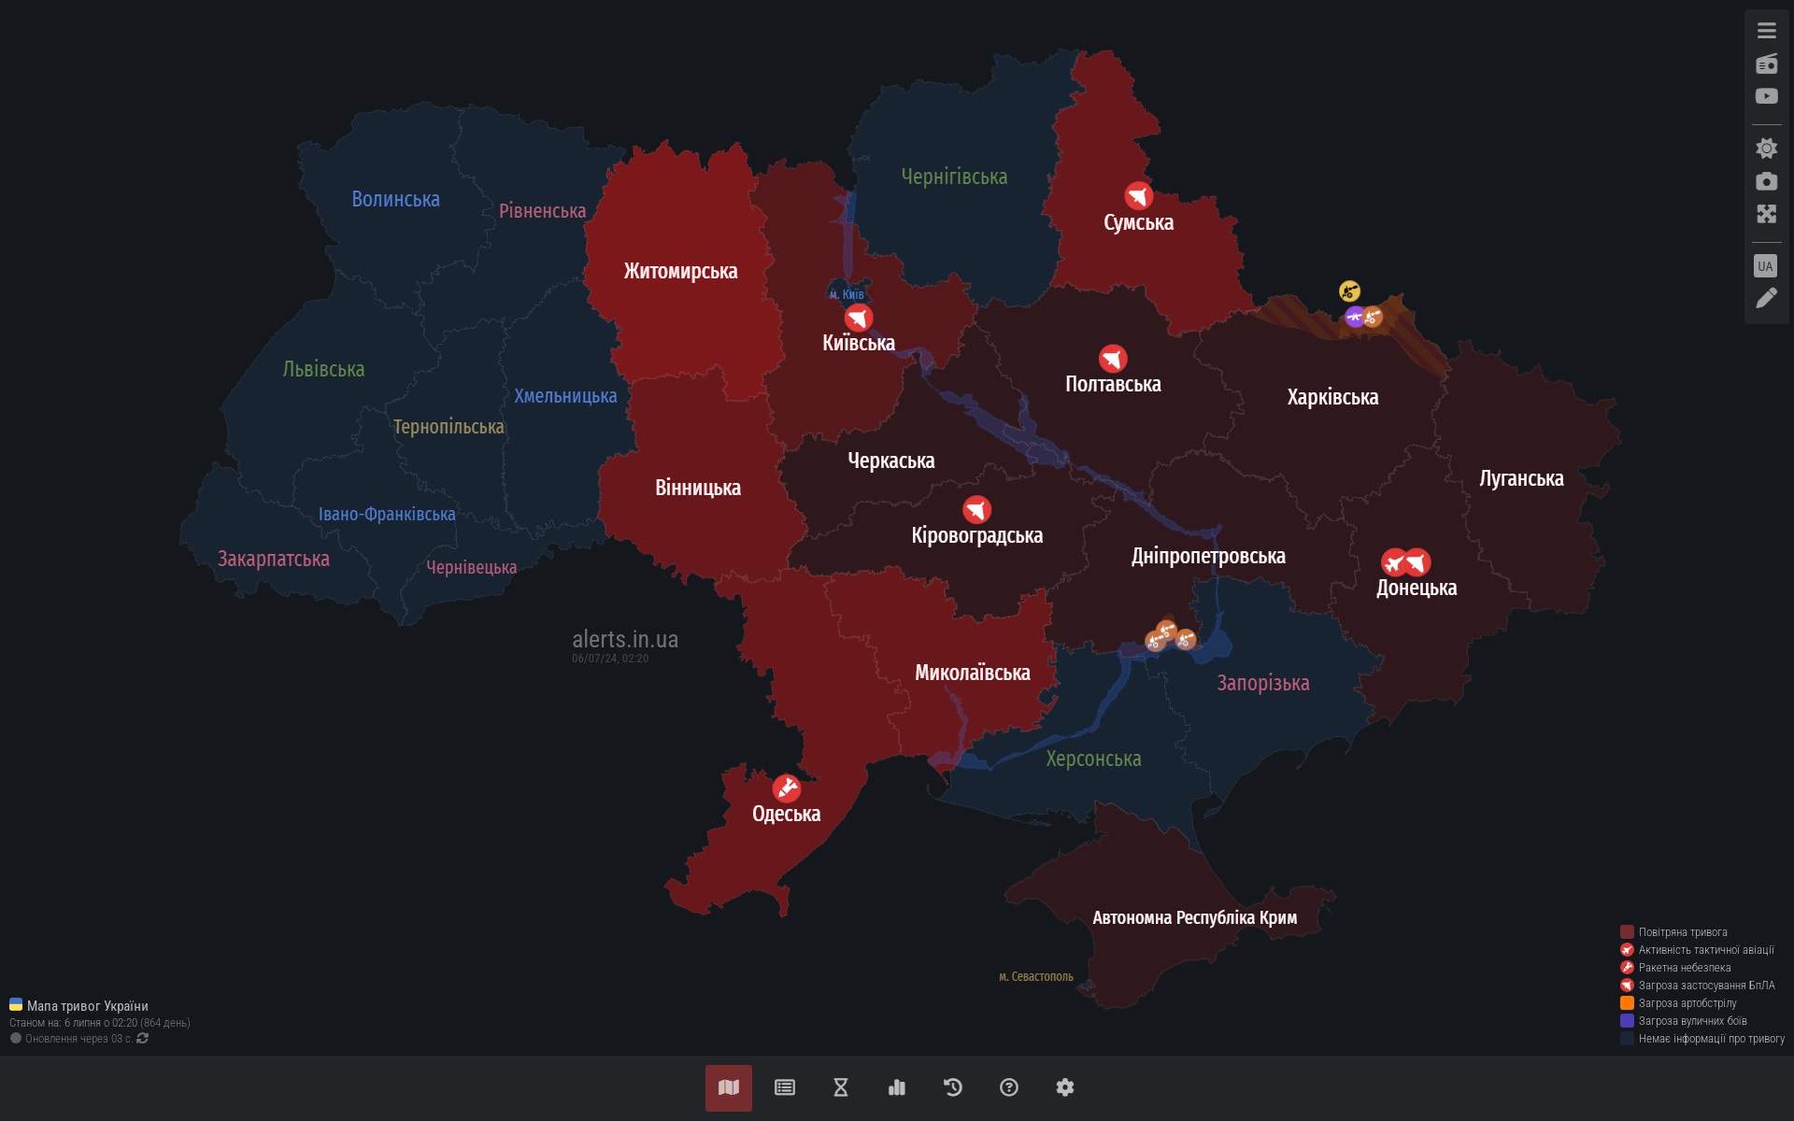This screenshot has height=1121, width=1794.
Task: Open the hourglass alert duration view
Action: click(841, 1087)
